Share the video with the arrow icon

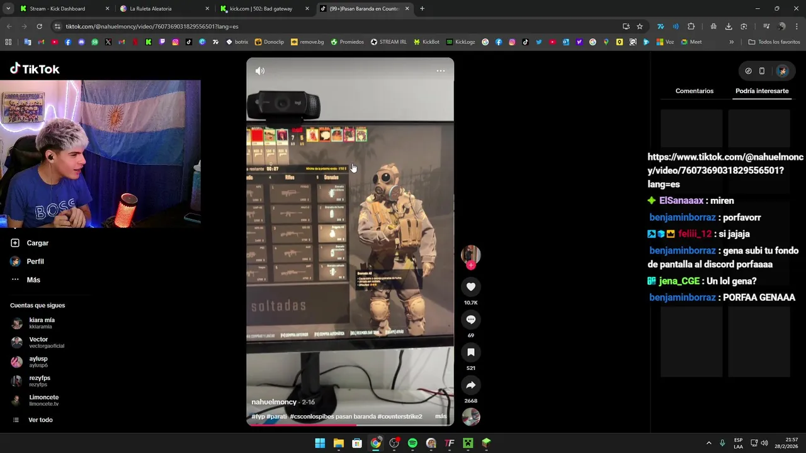click(470, 385)
